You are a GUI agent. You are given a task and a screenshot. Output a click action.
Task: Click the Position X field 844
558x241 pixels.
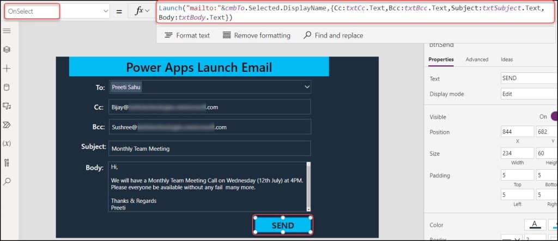coord(517,132)
